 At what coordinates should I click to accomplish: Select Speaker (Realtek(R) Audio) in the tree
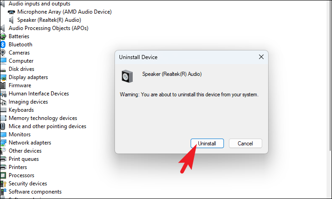[49, 20]
